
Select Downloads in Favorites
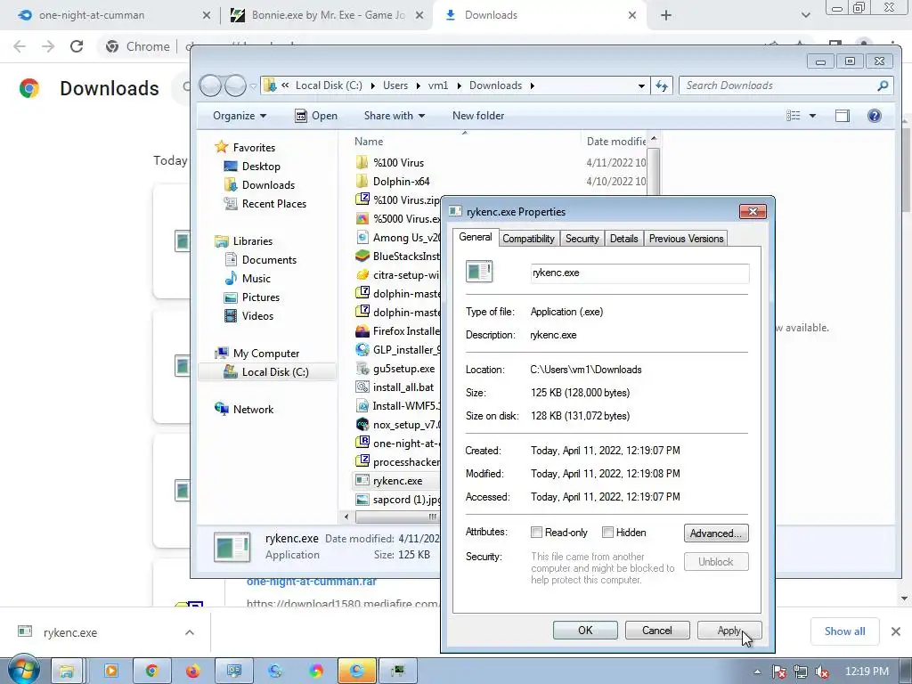point(268,185)
